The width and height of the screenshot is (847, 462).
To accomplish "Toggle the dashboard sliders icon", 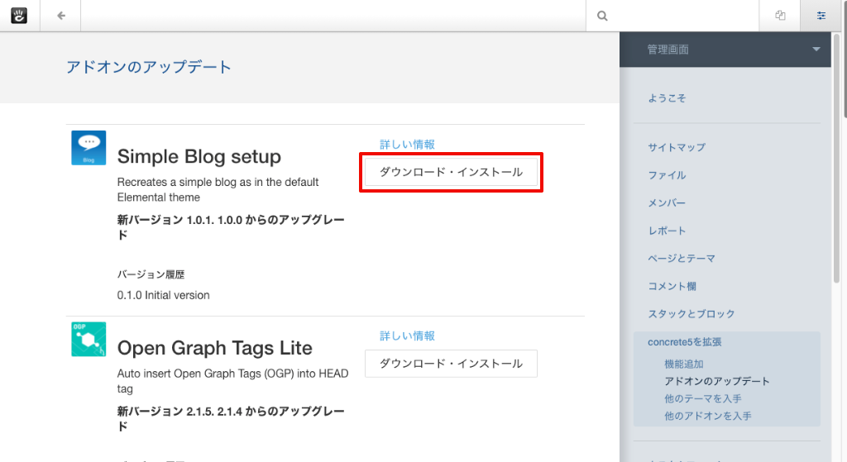I will pos(821,16).
